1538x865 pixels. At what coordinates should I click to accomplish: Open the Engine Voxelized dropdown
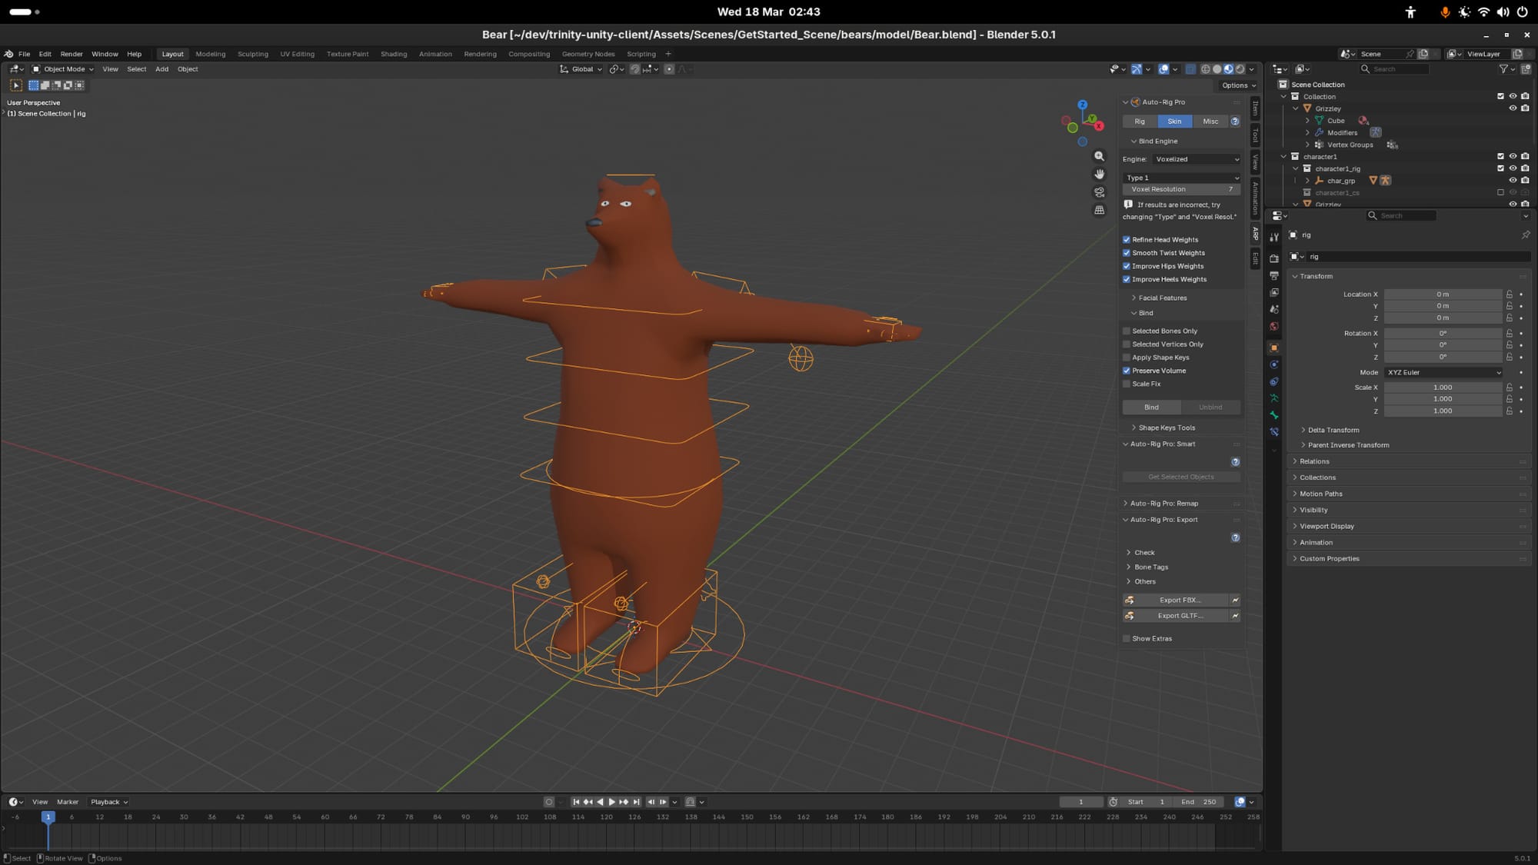(1197, 159)
